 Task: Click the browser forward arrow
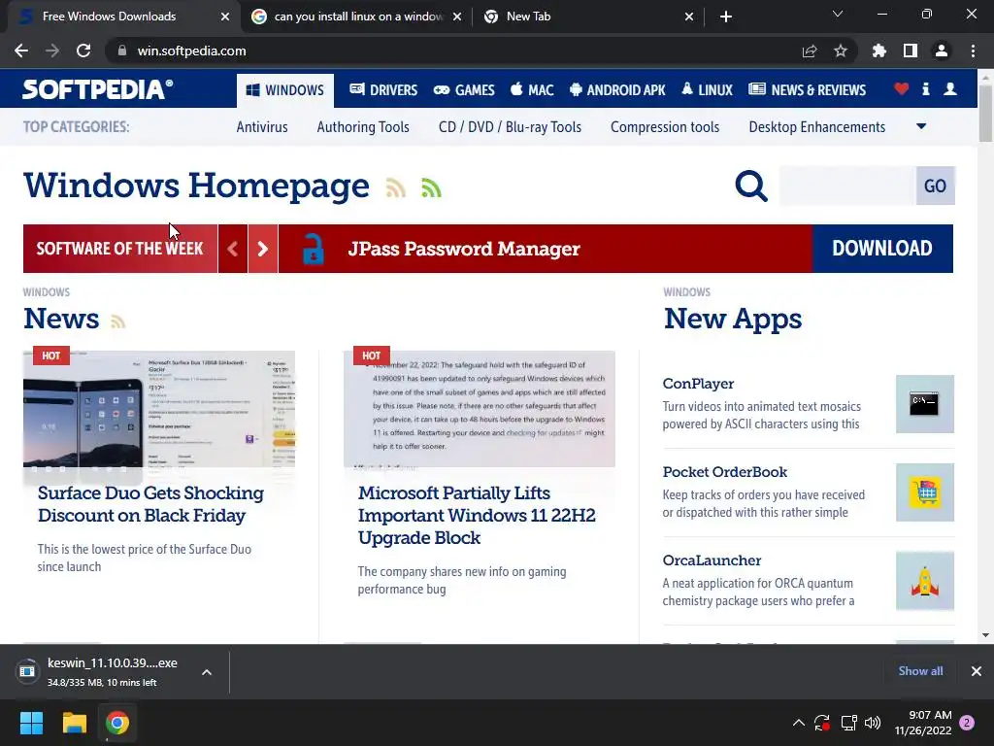pyautogui.click(x=52, y=51)
